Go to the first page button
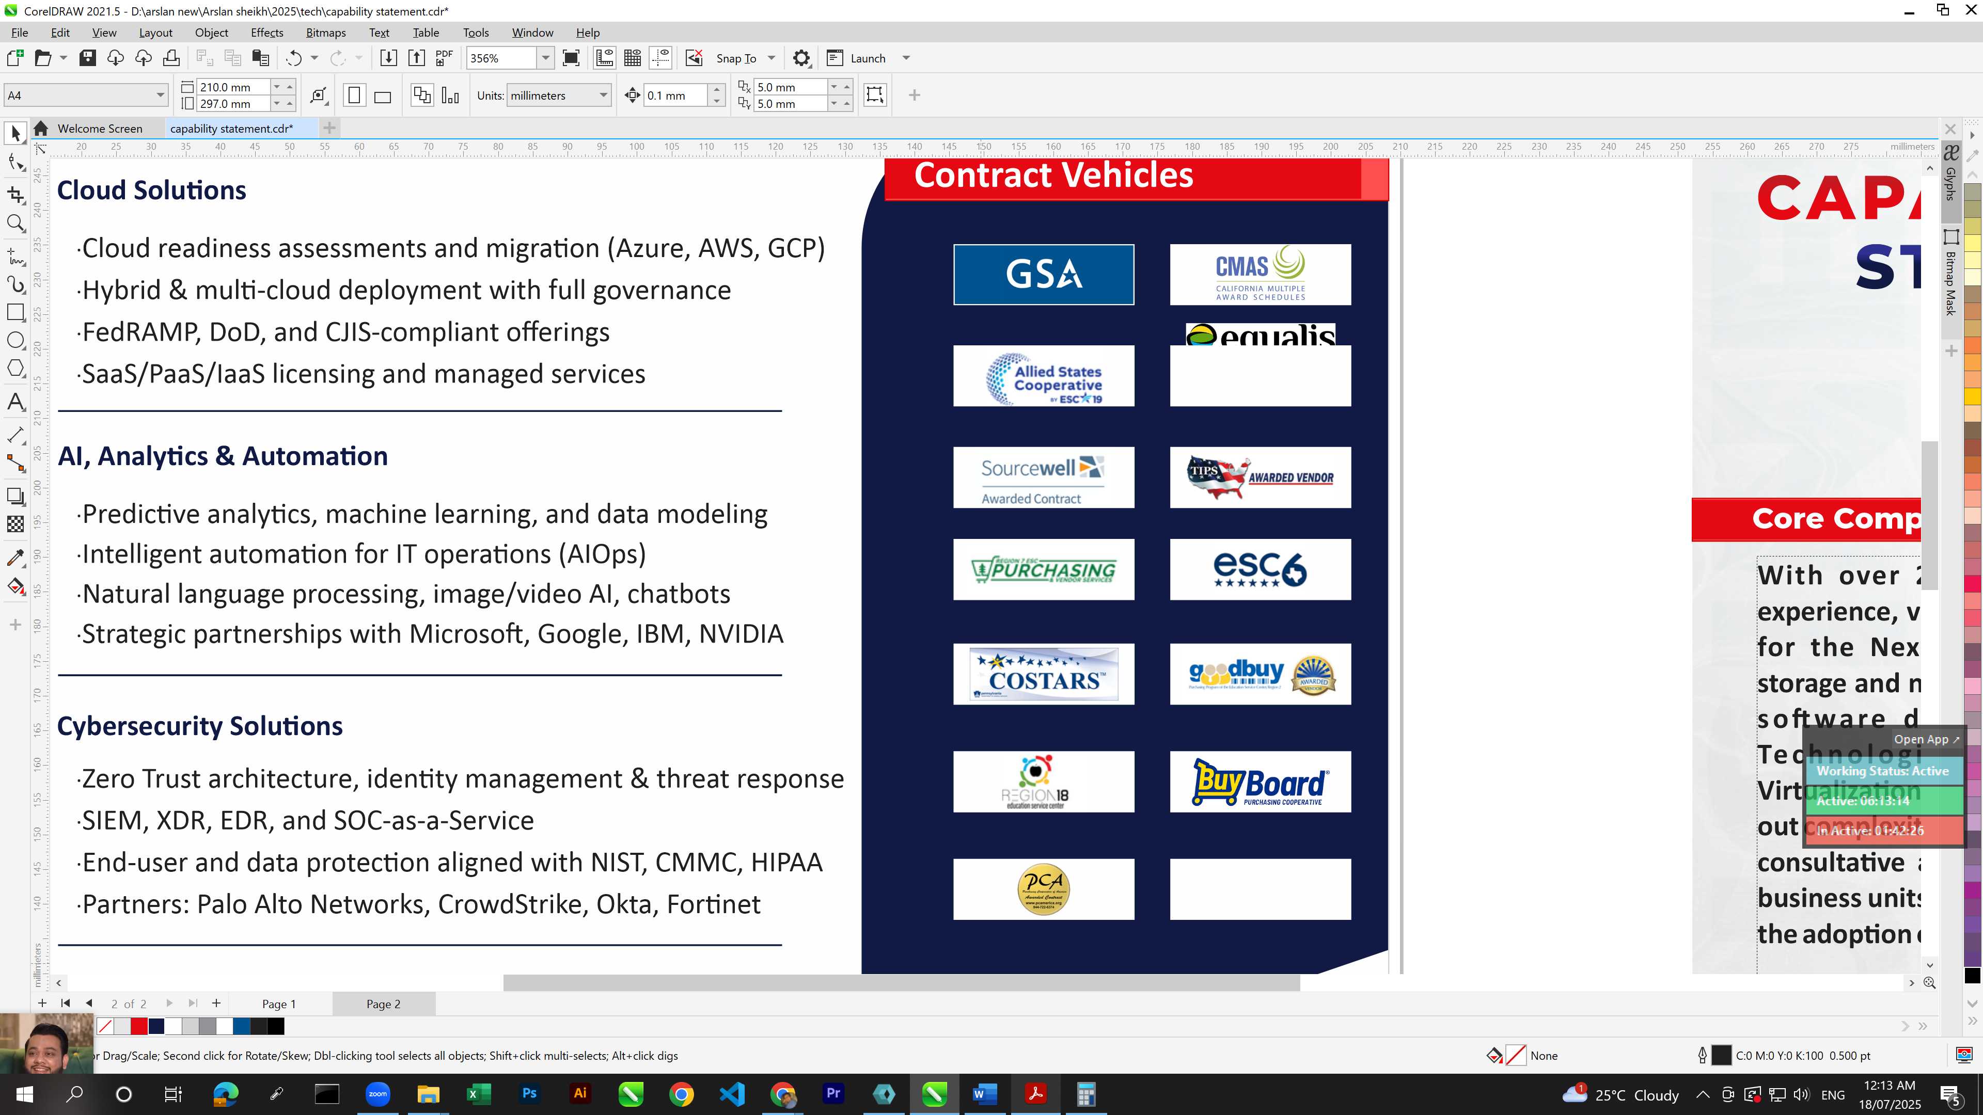 66,1003
